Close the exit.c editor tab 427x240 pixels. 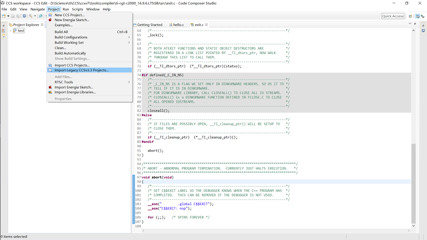pyautogui.click(x=206, y=25)
